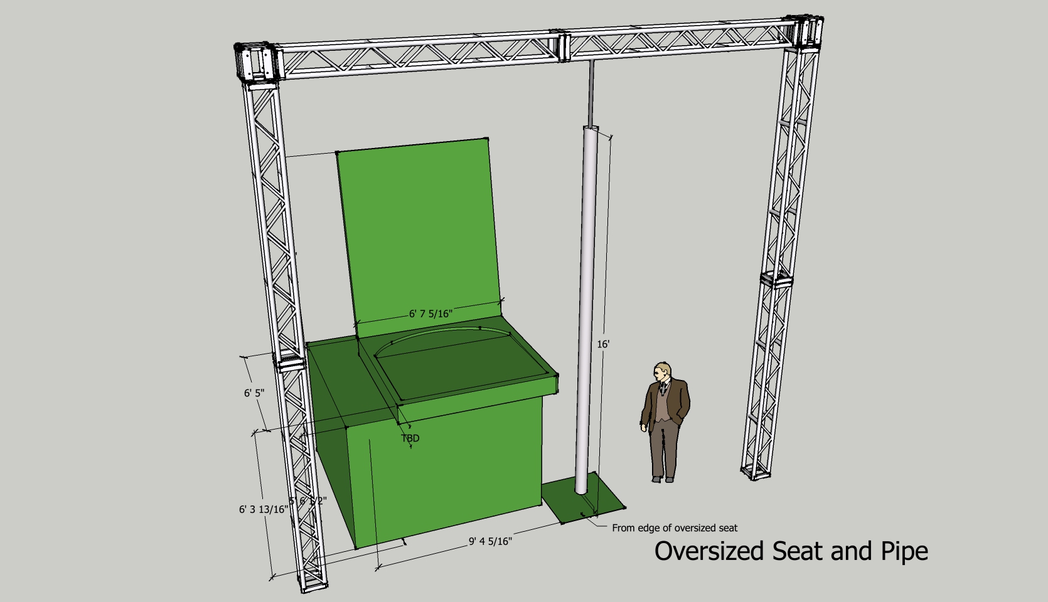
Task: Select the TBD dimension label
Action: (x=410, y=438)
